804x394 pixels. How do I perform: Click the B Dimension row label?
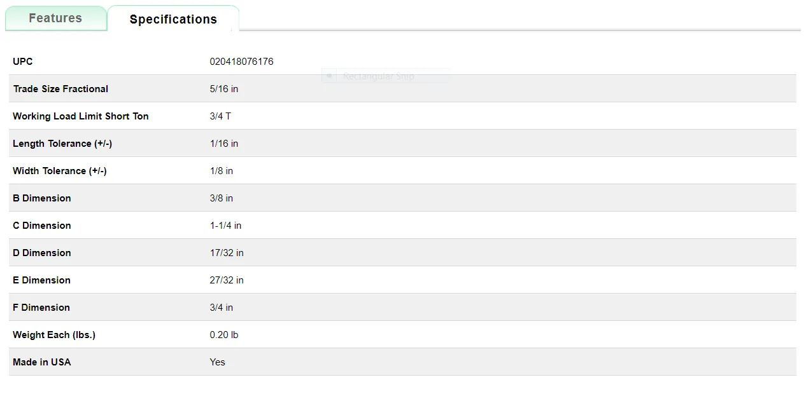point(42,198)
